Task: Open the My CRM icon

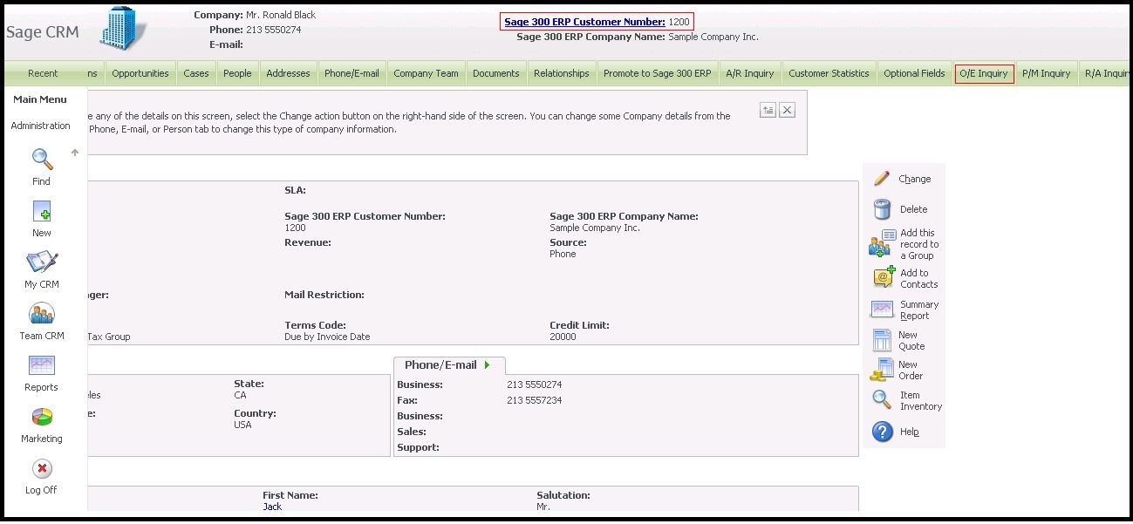Action: [x=42, y=262]
